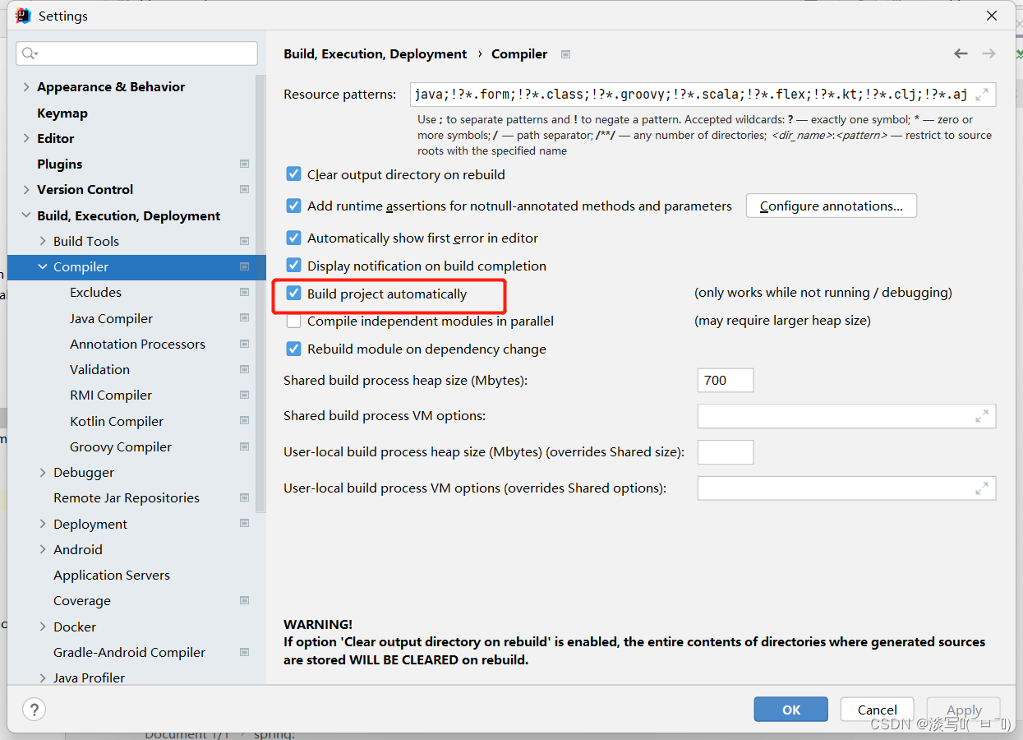Click Build, Execution, Deployment breadcrumb
The image size is (1023, 740).
click(x=376, y=53)
